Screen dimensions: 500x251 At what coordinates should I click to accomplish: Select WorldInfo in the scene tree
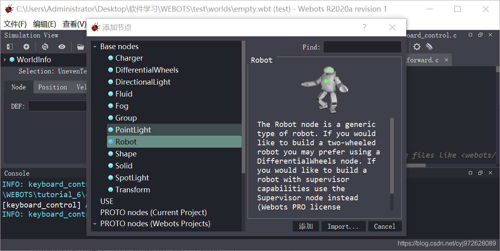click(34, 60)
